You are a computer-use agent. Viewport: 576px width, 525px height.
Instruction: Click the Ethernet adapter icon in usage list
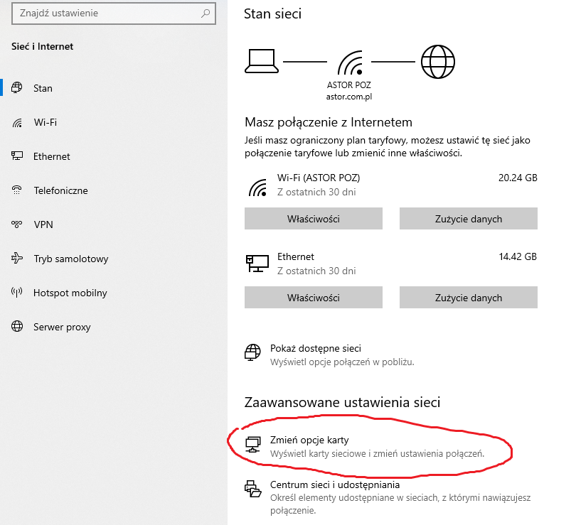pyautogui.click(x=257, y=264)
